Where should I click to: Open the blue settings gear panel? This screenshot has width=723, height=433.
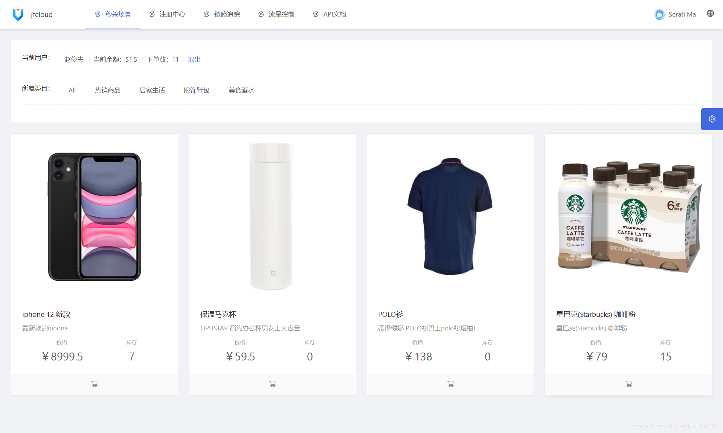click(x=712, y=119)
